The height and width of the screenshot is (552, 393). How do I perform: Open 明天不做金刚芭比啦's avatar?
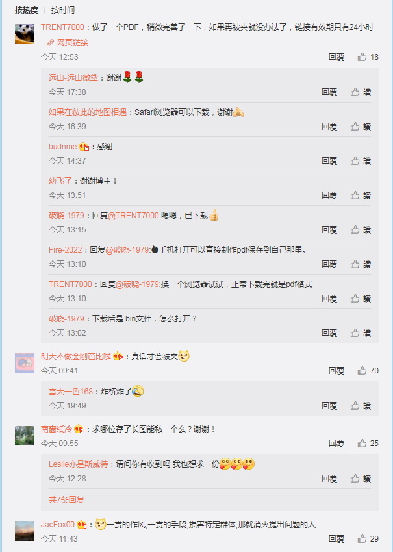[x=25, y=363]
